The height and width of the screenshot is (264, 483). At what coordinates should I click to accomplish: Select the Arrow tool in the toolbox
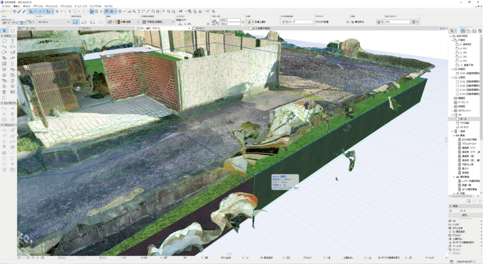pyautogui.click(x=4, y=31)
